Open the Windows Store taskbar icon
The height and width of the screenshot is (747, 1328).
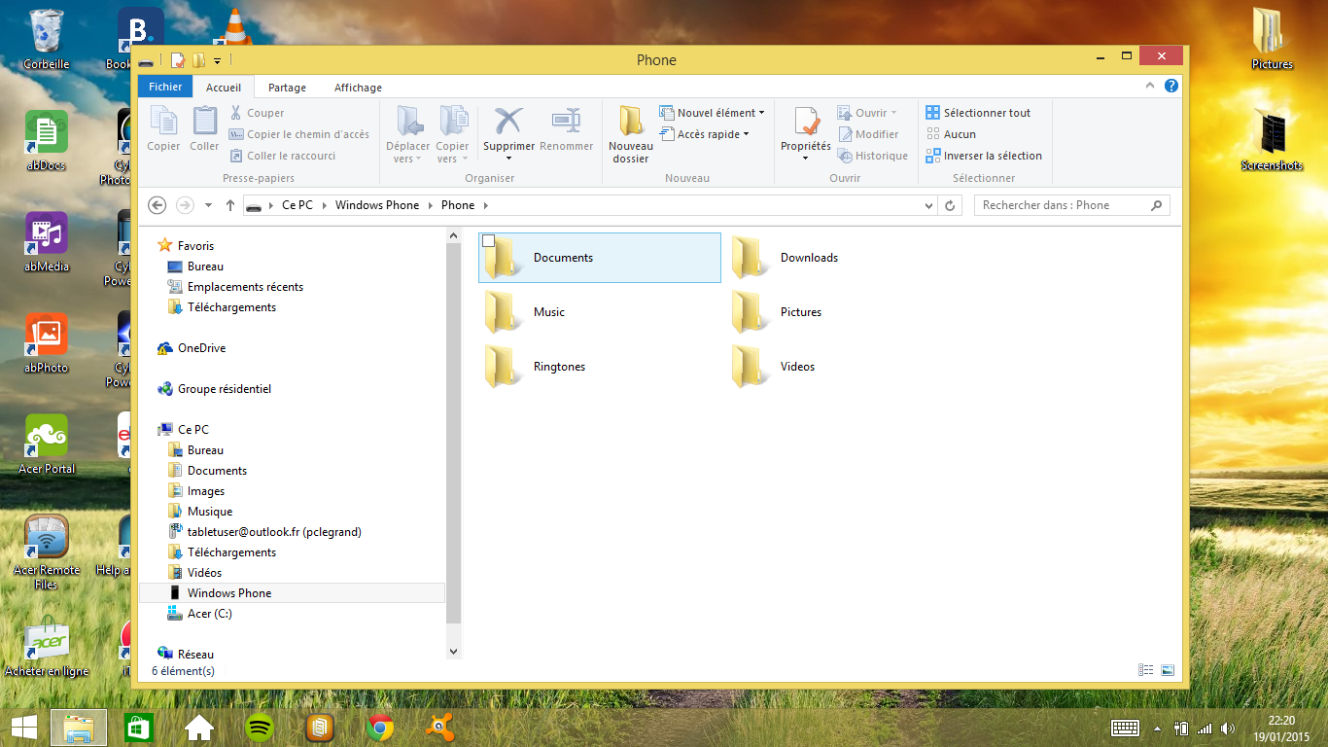140,728
